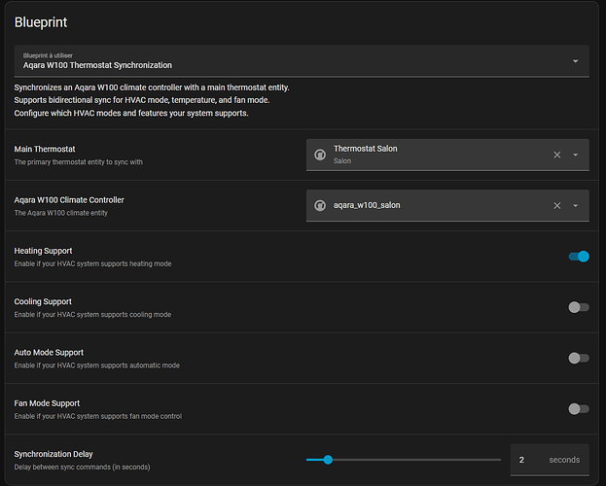Screen dimensions: 606x486
Task: Click the thermostat icon beside Thermostat Salon
Action: (x=319, y=155)
